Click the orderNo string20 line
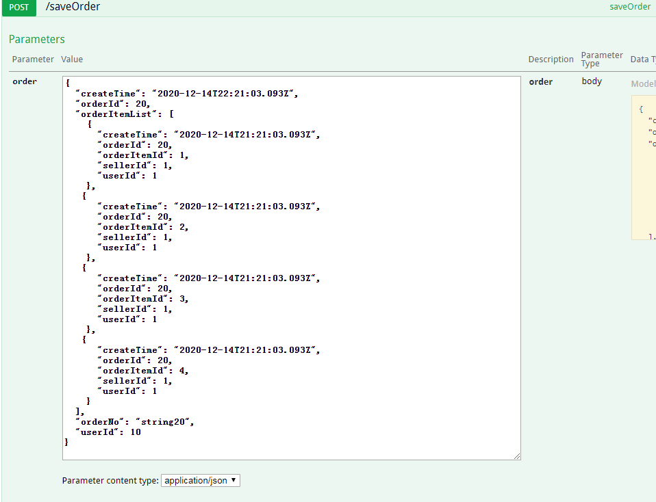 pyautogui.click(x=134, y=422)
